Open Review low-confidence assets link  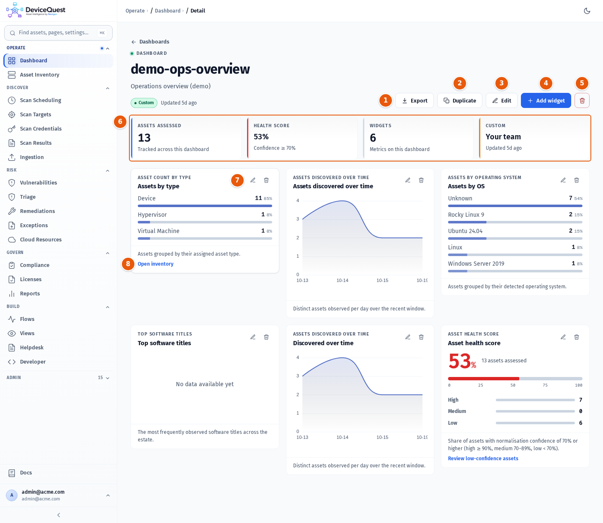483,459
